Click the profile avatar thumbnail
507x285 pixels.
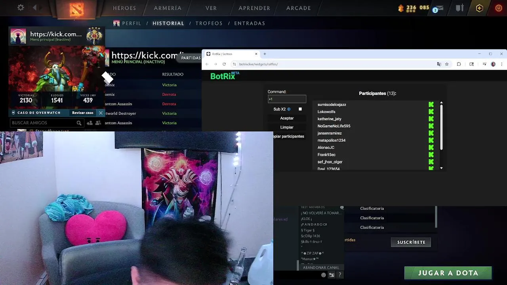coord(18,36)
